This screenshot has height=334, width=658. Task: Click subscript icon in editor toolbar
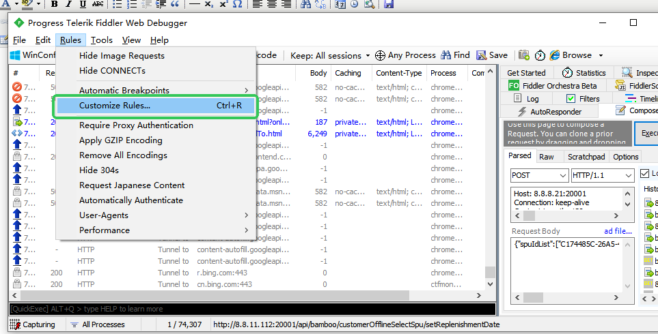point(208,4)
